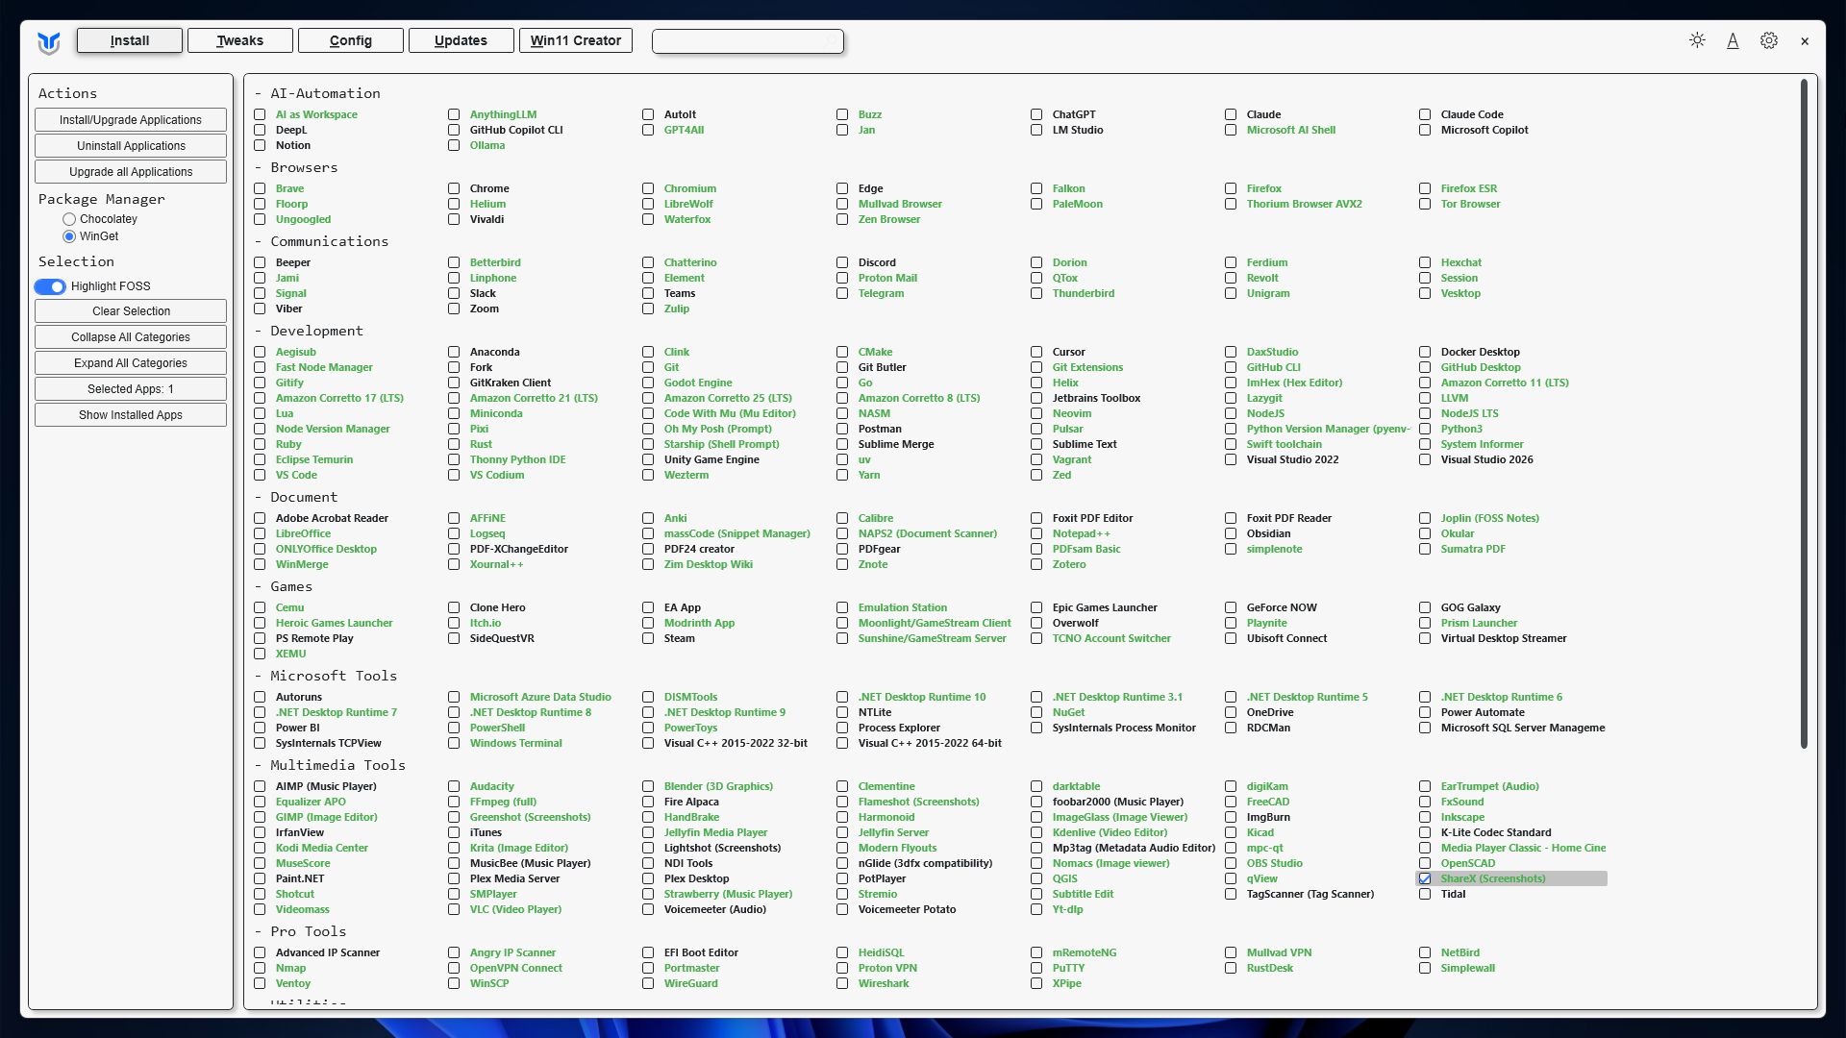Click the WinUtil logo icon
Image resolution: width=1846 pixels, height=1038 pixels.
pos(49,42)
